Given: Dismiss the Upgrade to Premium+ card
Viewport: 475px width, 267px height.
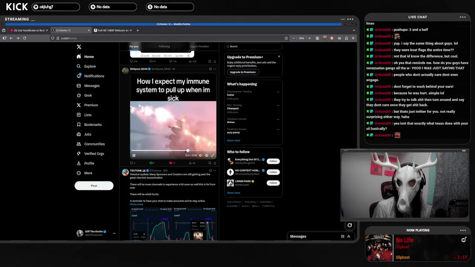Looking at the screenshot, I should pos(279,57).
